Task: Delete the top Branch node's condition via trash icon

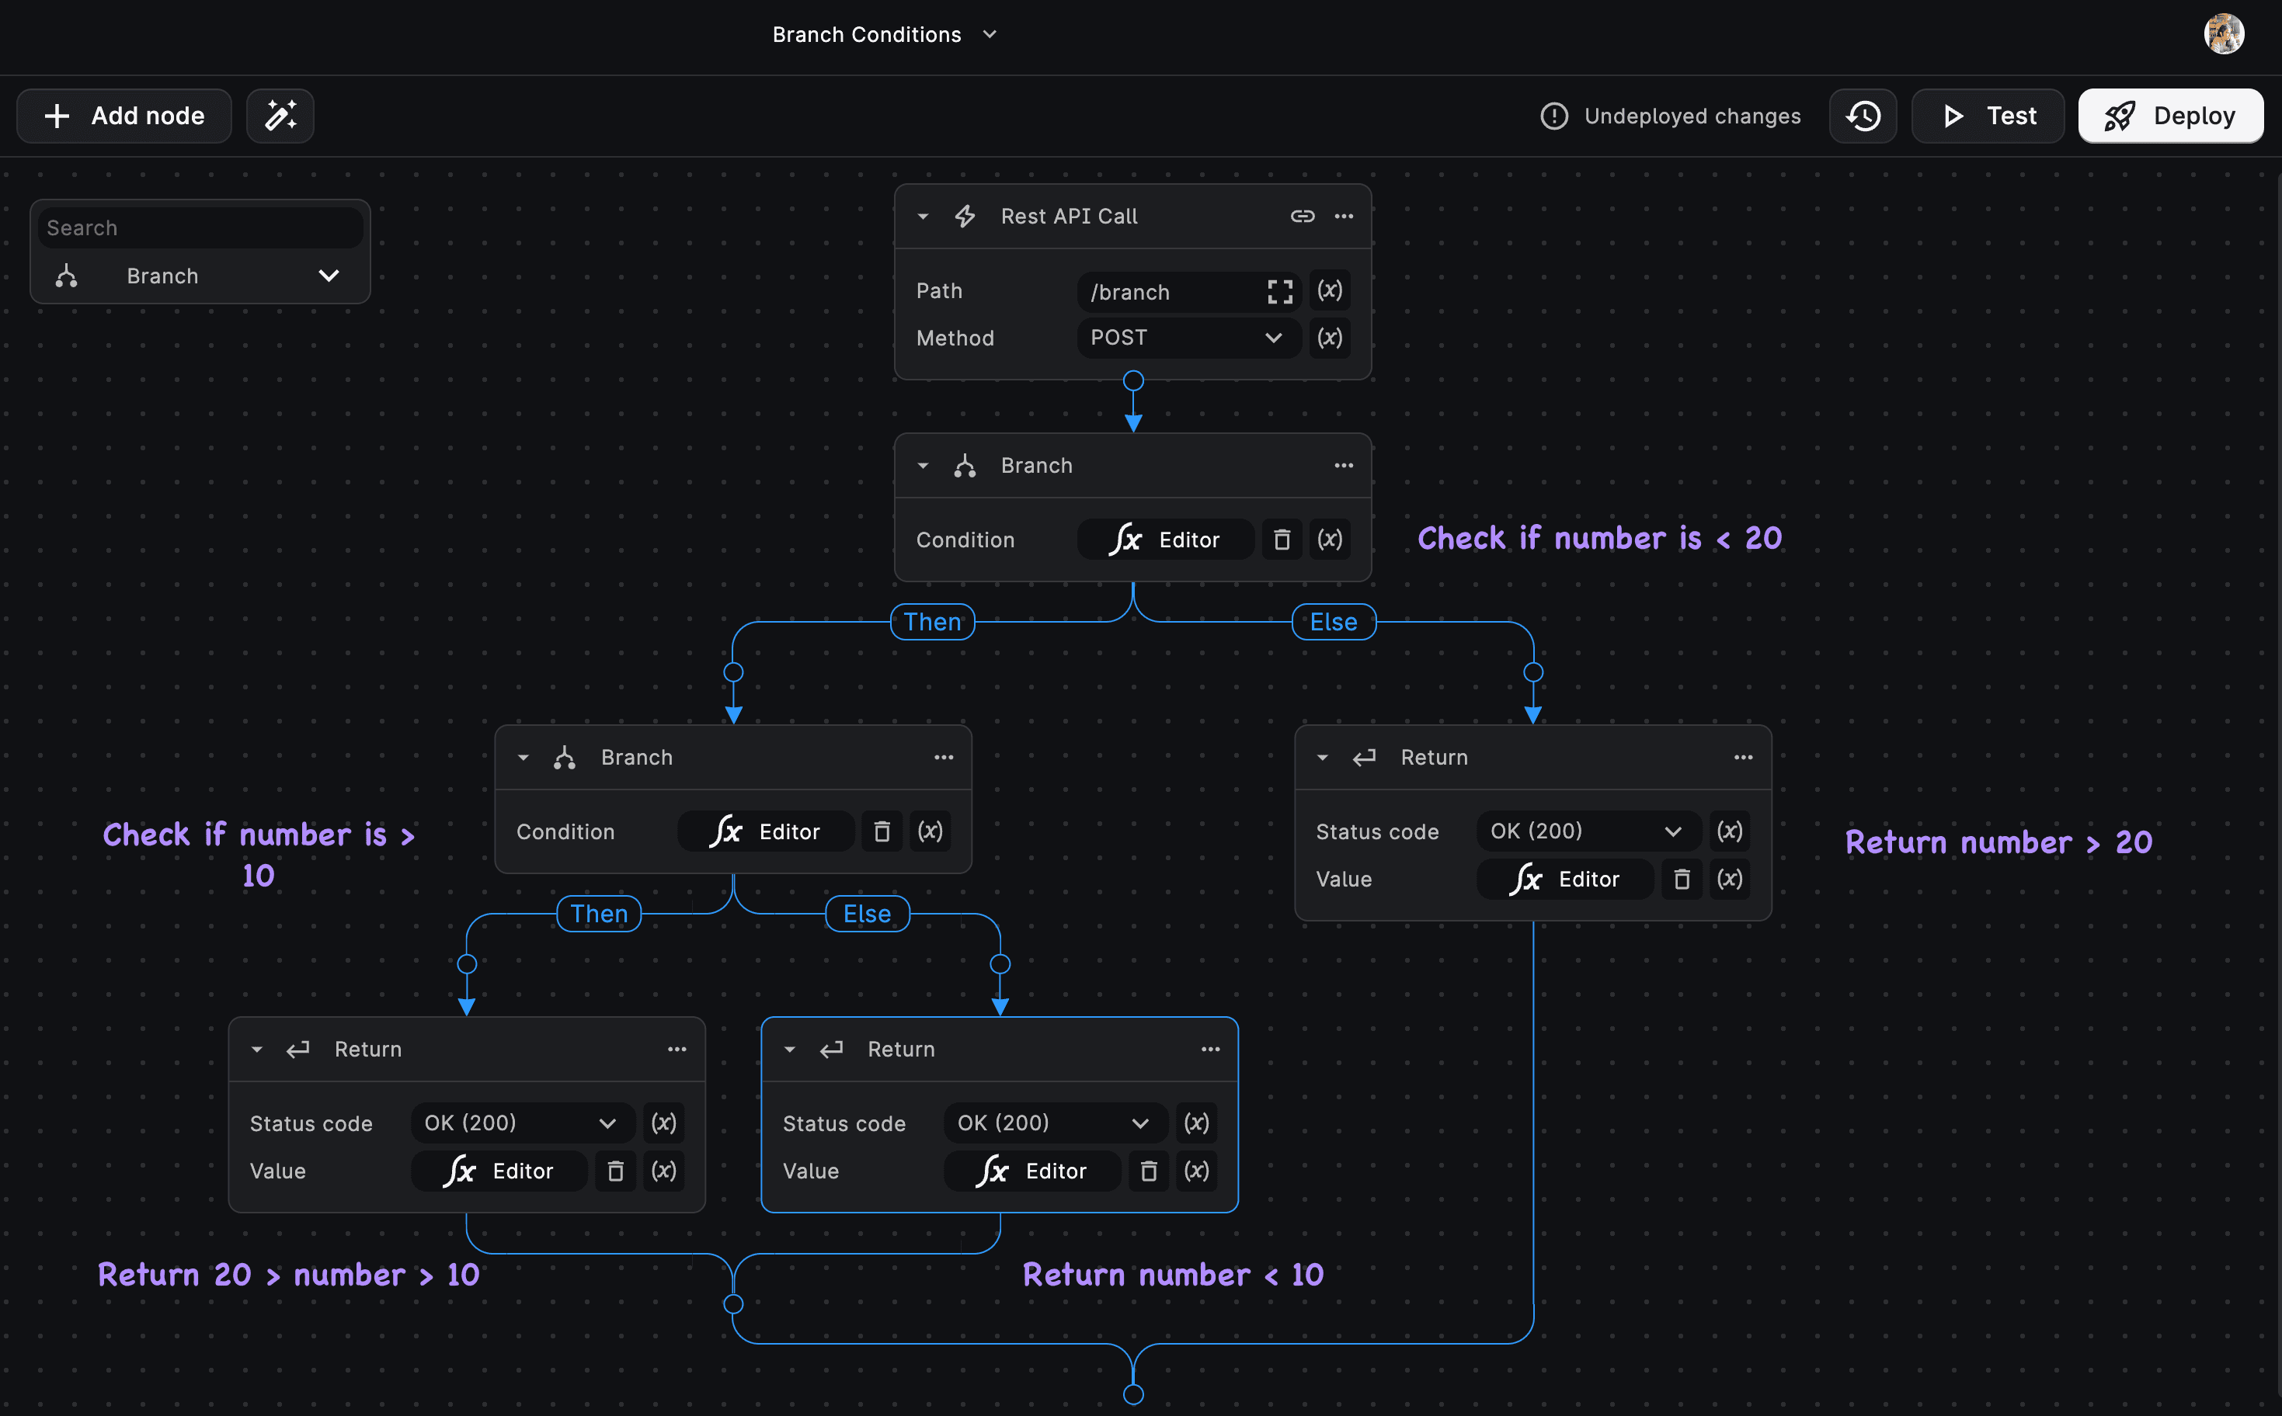Action: click(1282, 540)
